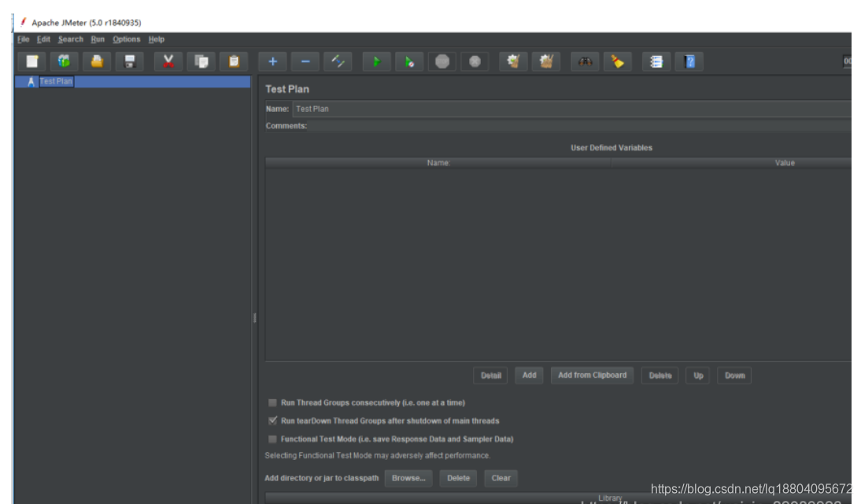Delete selected classpath library entry
861x504 pixels.
click(459, 478)
